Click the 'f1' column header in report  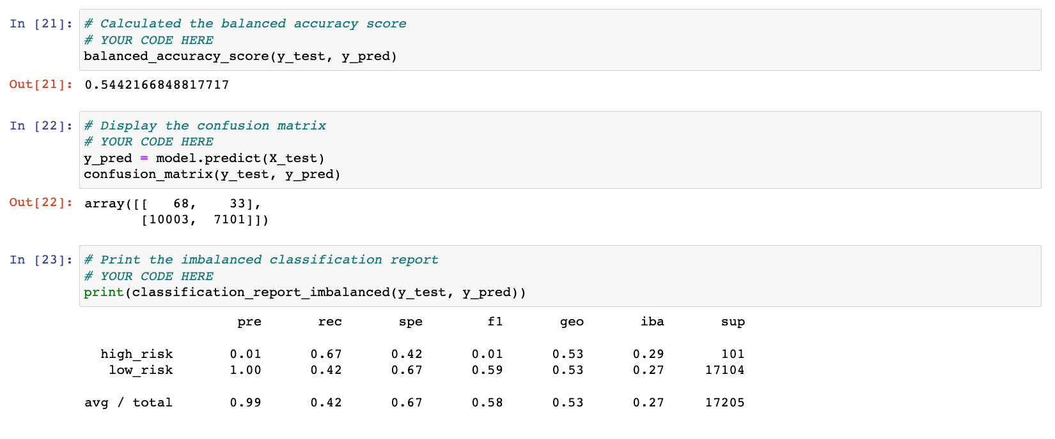click(x=495, y=322)
